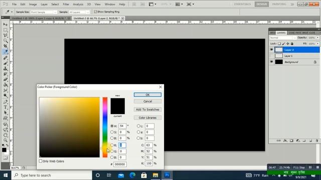This screenshot has height=180, width=321.
Task: Select the Quick Selection tool
Action: pyautogui.click(x=6, y=41)
